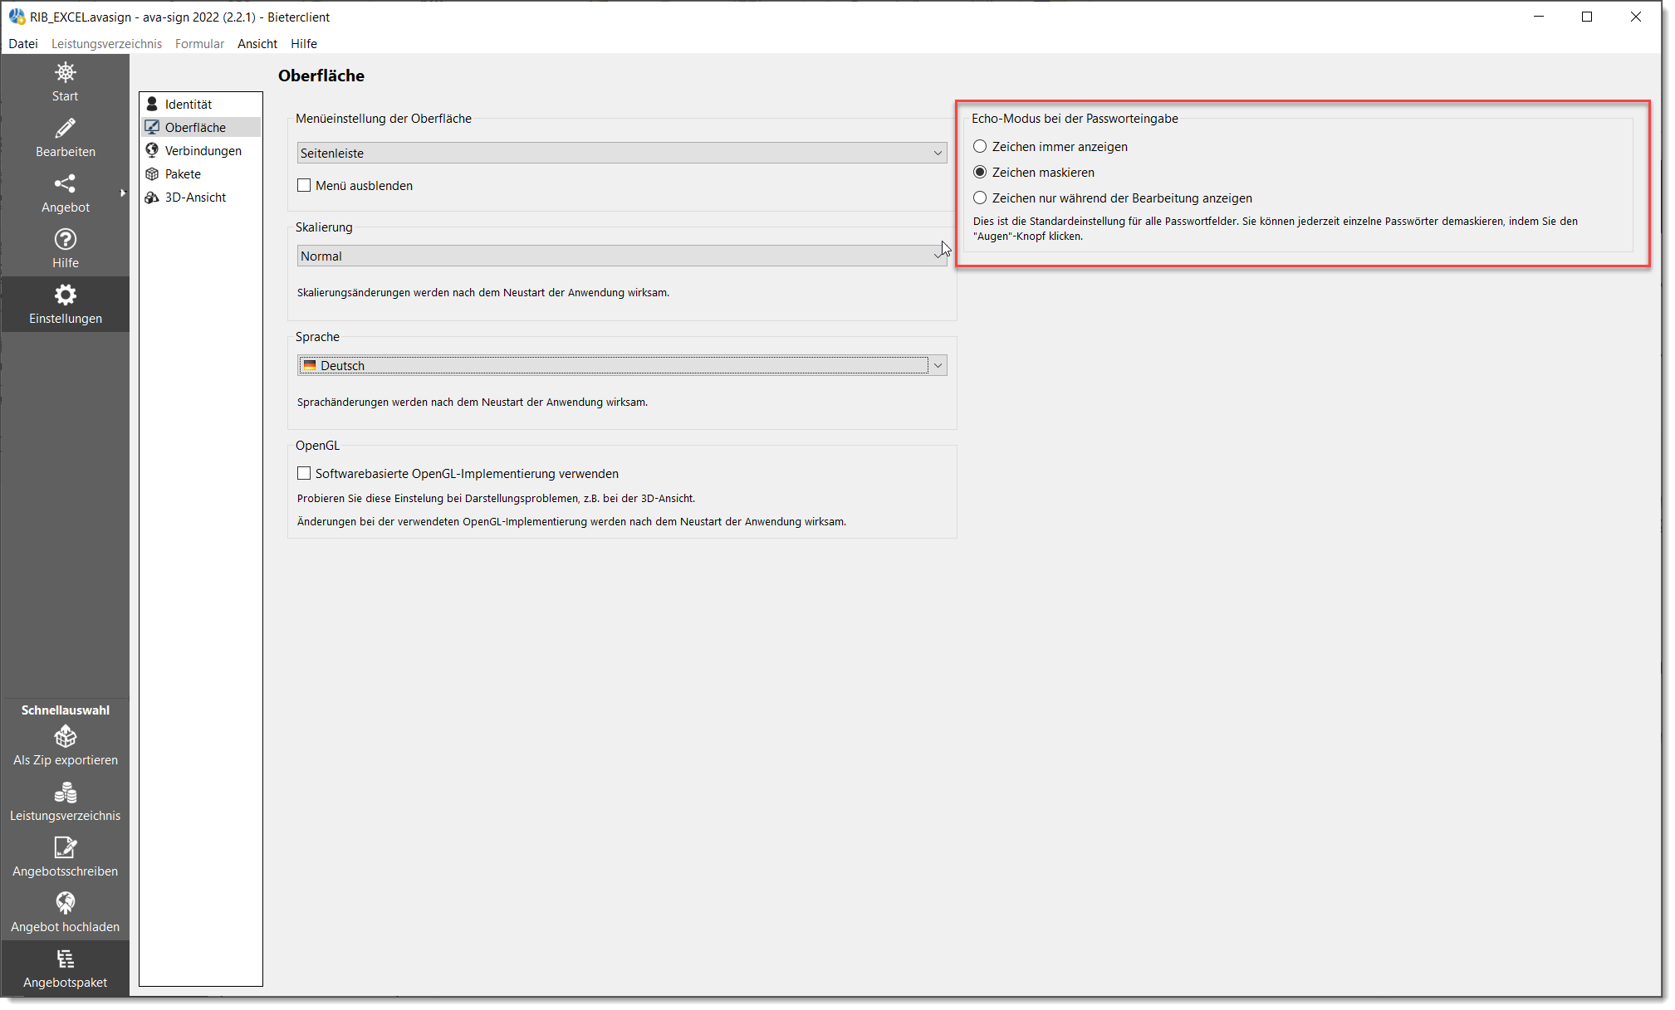Select the Oberfläche settings entry

coord(200,127)
